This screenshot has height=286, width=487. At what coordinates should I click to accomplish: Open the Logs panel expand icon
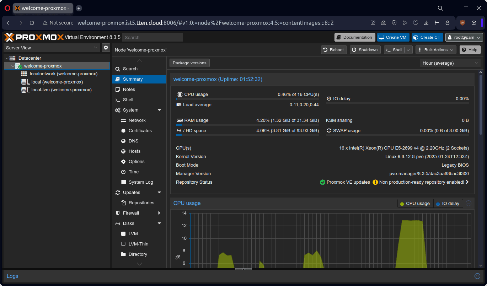point(477,276)
